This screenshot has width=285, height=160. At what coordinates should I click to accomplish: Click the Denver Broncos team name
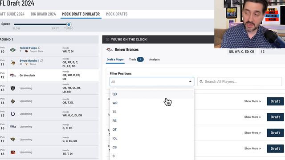point(126,49)
